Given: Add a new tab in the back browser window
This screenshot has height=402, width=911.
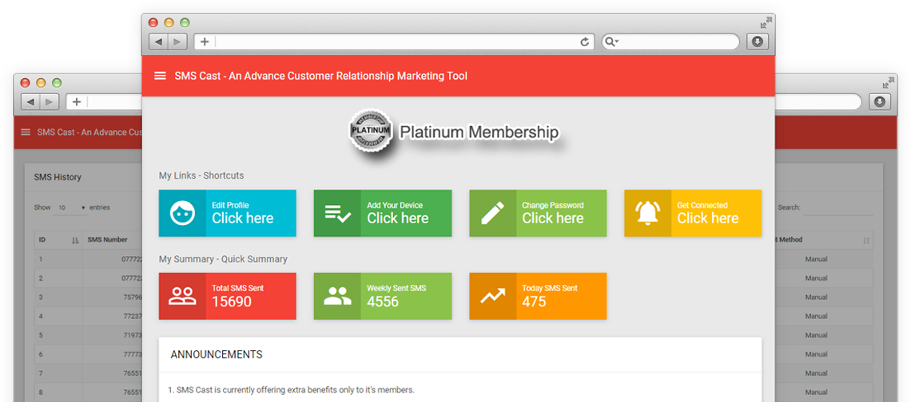Looking at the screenshot, I should click(x=77, y=101).
